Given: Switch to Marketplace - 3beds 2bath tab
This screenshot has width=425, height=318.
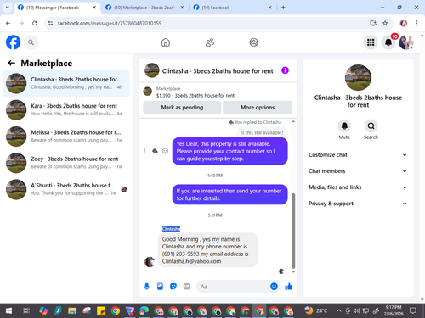Looking at the screenshot, I should pos(144,8).
